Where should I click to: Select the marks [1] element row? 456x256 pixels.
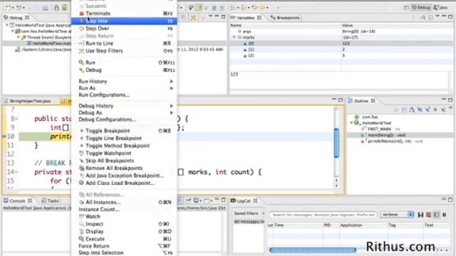[x=341, y=50]
